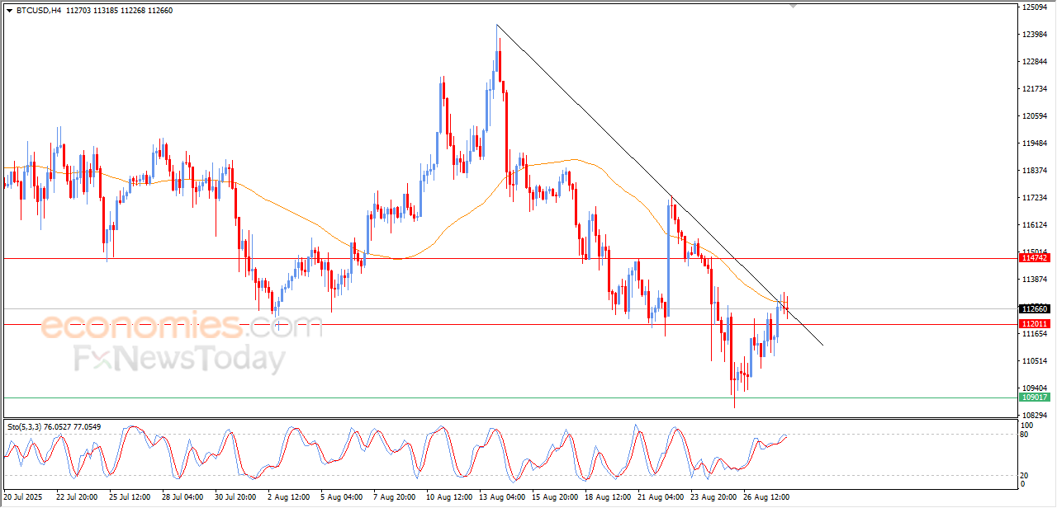Click the 7 Aug 20:00 time label
The image size is (1057, 508).
pyautogui.click(x=396, y=497)
